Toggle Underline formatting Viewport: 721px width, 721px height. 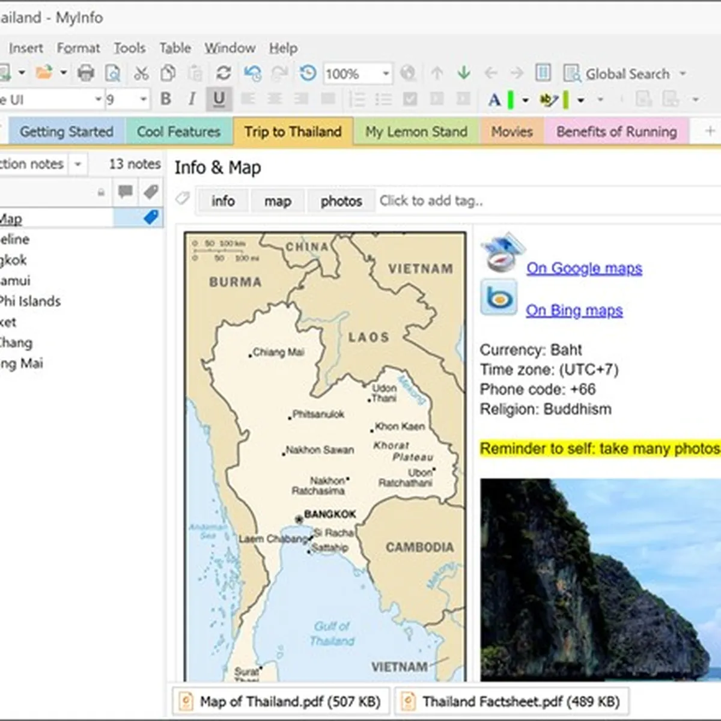click(x=219, y=99)
